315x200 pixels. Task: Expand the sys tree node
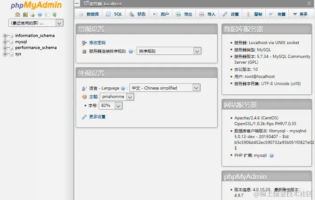(5, 54)
